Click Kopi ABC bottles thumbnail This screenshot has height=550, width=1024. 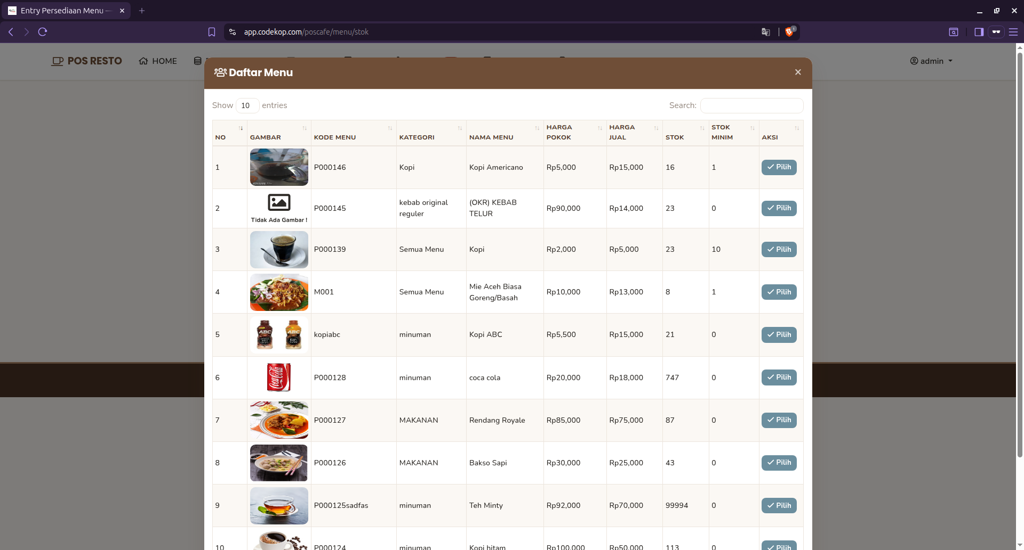click(279, 334)
